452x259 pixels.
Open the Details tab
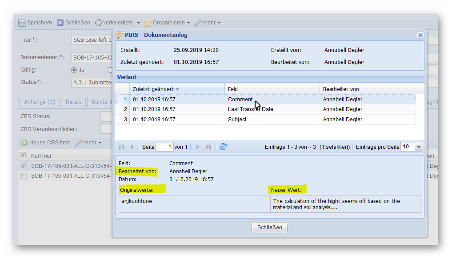[73, 102]
